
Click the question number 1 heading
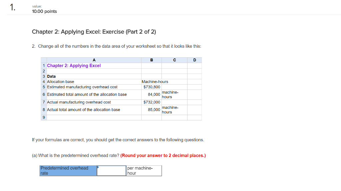pos(12,8)
